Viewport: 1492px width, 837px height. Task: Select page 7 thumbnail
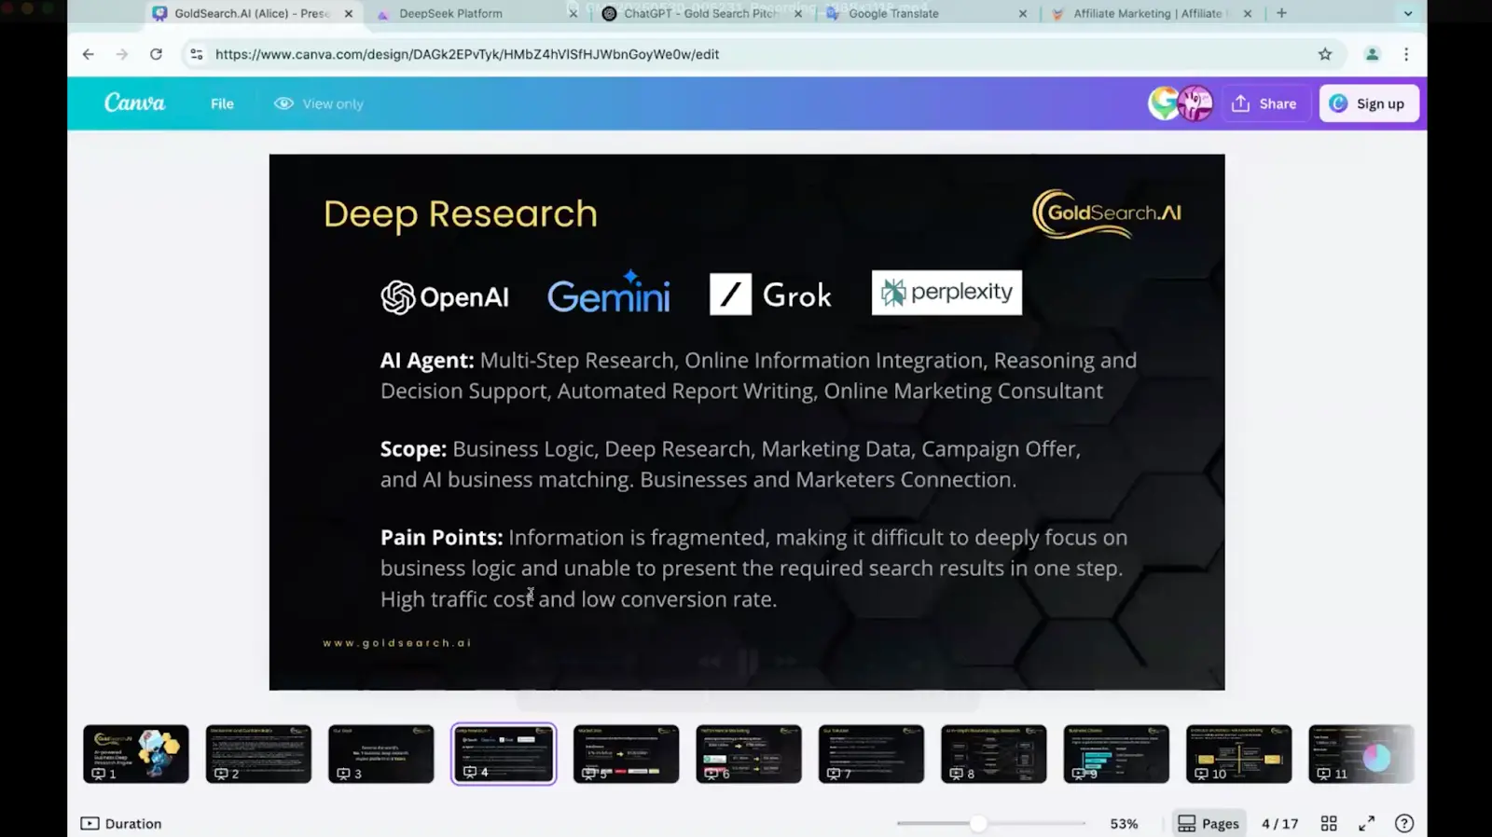pos(871,753)
